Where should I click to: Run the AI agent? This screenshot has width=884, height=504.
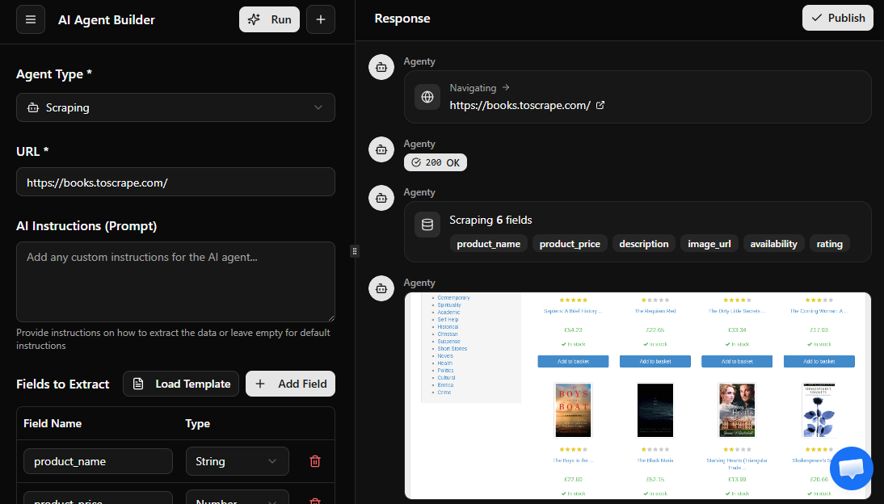269,19
